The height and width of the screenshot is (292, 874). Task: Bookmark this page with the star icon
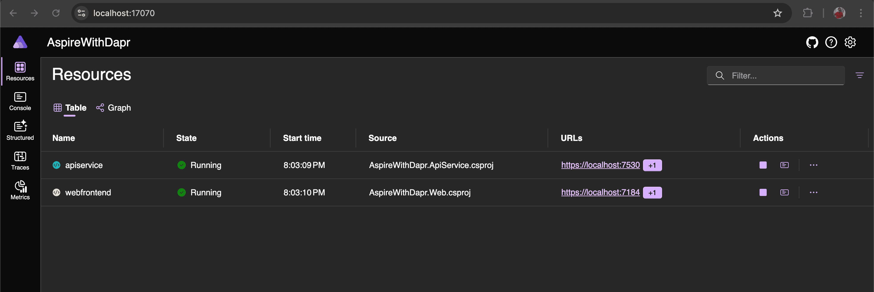[x=778, y=13]
